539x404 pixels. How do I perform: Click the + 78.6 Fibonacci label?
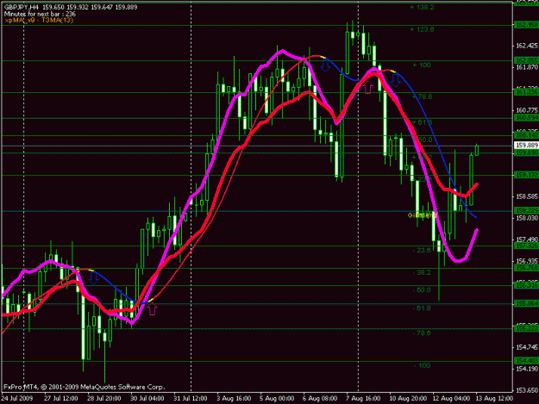(423, 96)
